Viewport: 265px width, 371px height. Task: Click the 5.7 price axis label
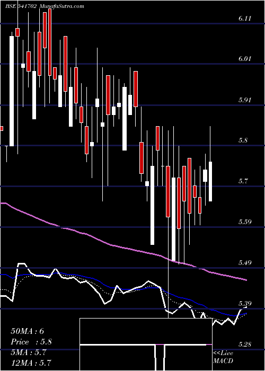(x=243, y=181)
